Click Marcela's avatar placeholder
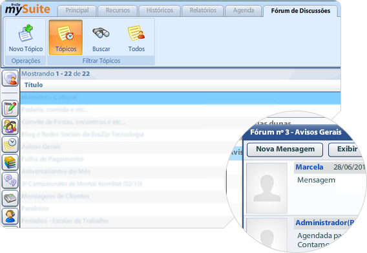The image size is (367, 253). point(267,188)
